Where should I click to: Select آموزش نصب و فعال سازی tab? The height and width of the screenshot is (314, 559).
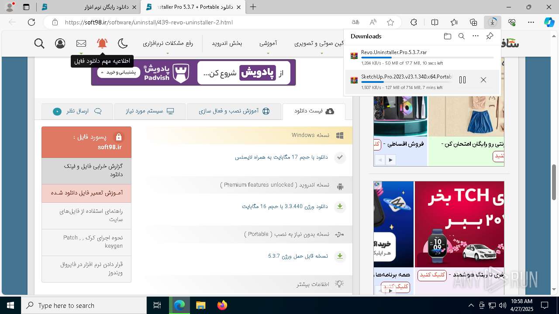pyautogui.click(x=234, y=111)
